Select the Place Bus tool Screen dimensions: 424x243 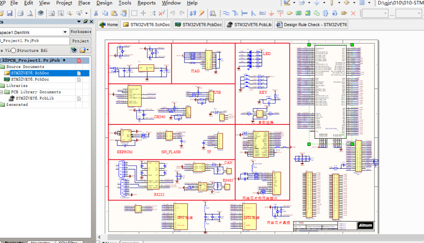tap(235, 13)
